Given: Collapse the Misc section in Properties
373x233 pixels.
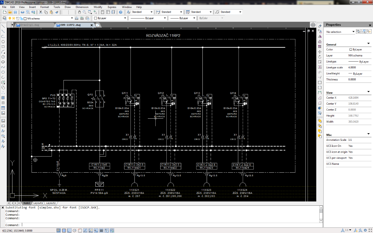Looking at the screenshot, I should point(369,134).
